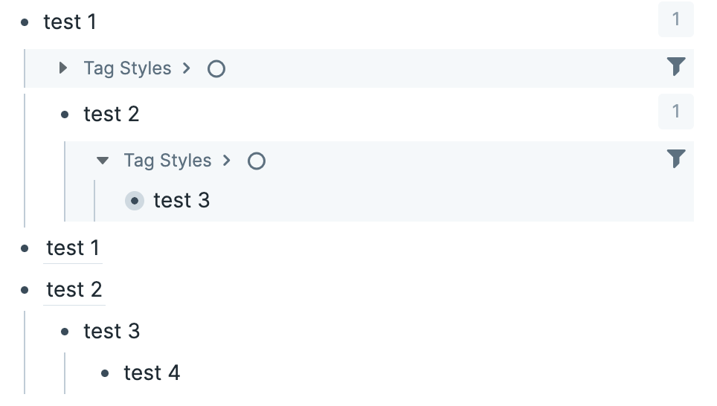Viewport: 717px width, 406px height.
Task: Click the bullet of the test 3 item above test 4
Action: [65, 332]
